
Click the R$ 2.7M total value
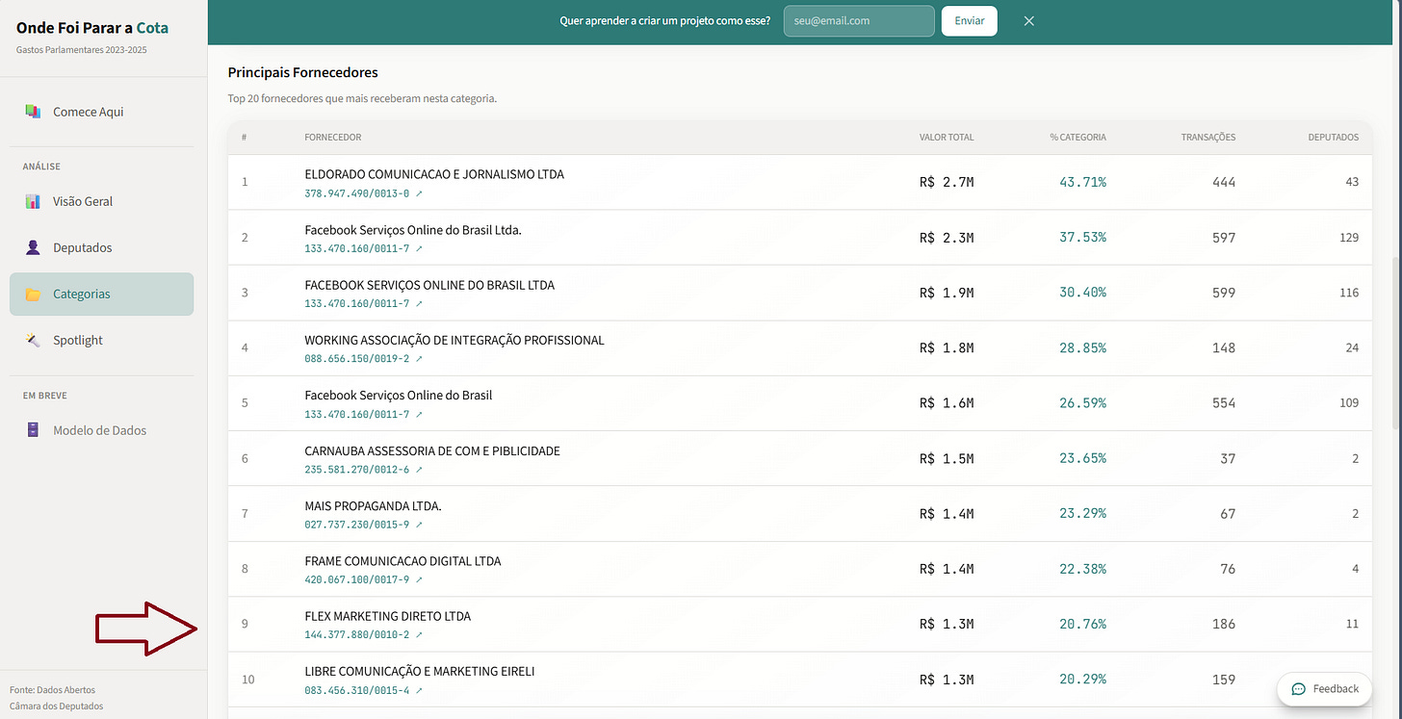click(x=947, y=182)
